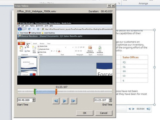Click the 01:23.107 position label above the timeline
The image size is (160, 120).
pyautogui.click(x=61, y=87)
